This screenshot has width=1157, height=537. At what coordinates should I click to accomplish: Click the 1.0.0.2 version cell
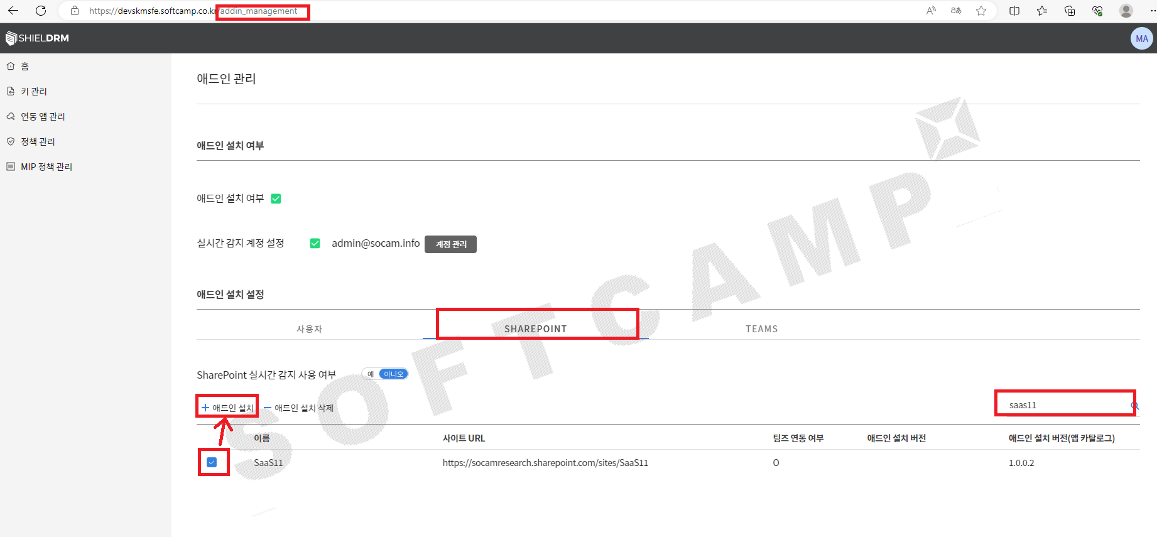(x=1021, y=463)
